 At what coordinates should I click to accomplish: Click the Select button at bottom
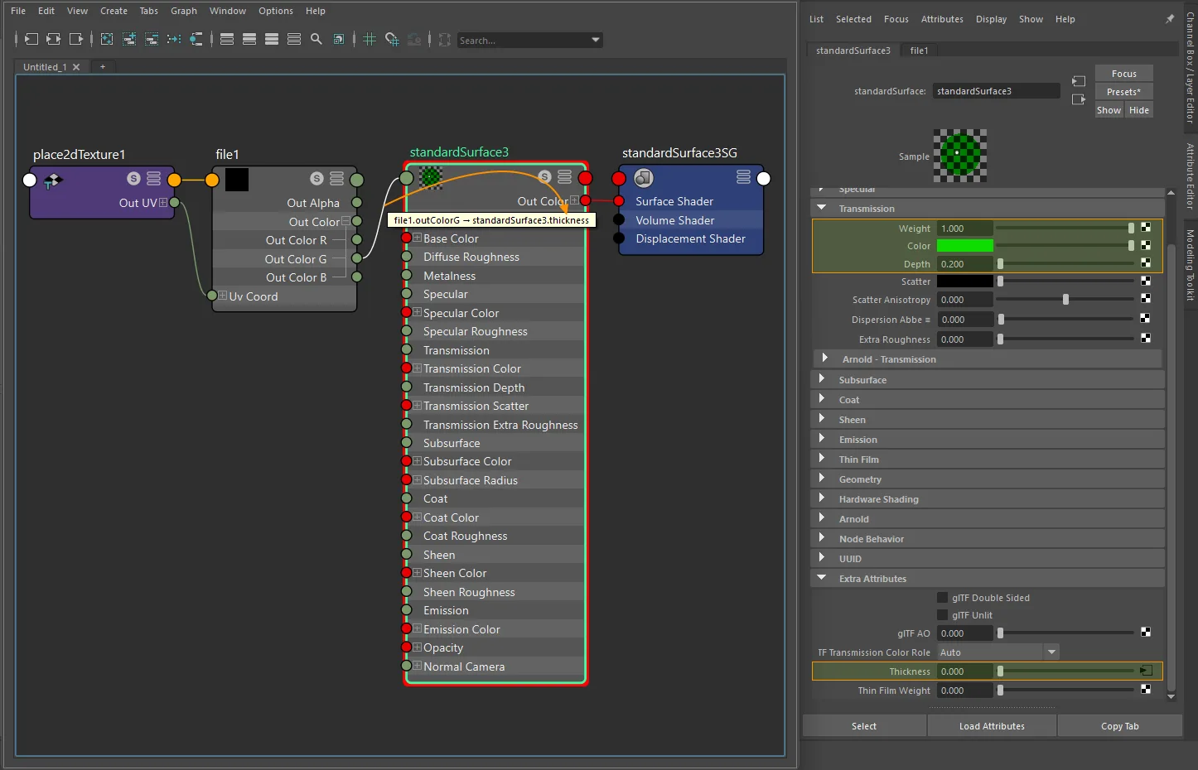point(863,726)
